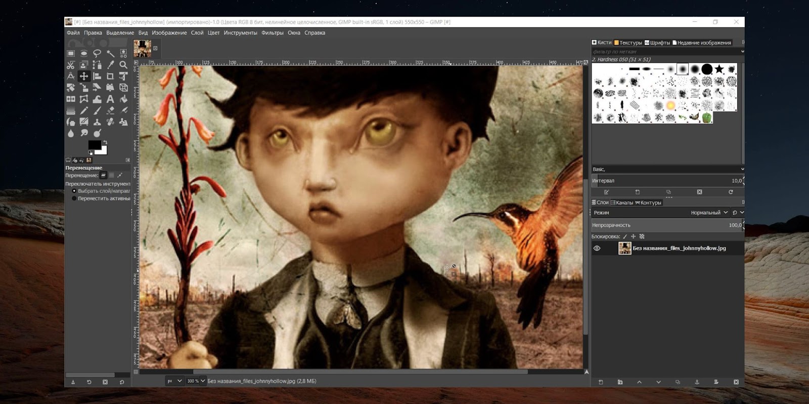This screenshot has width=809, height=404.
Task: Adjust the Непрозрачность opacity slider
Action: coord(667,225)
